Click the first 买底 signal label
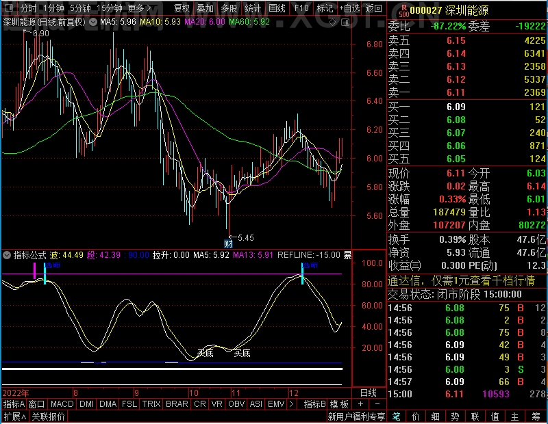548x424 pixels. coord(205,353)
